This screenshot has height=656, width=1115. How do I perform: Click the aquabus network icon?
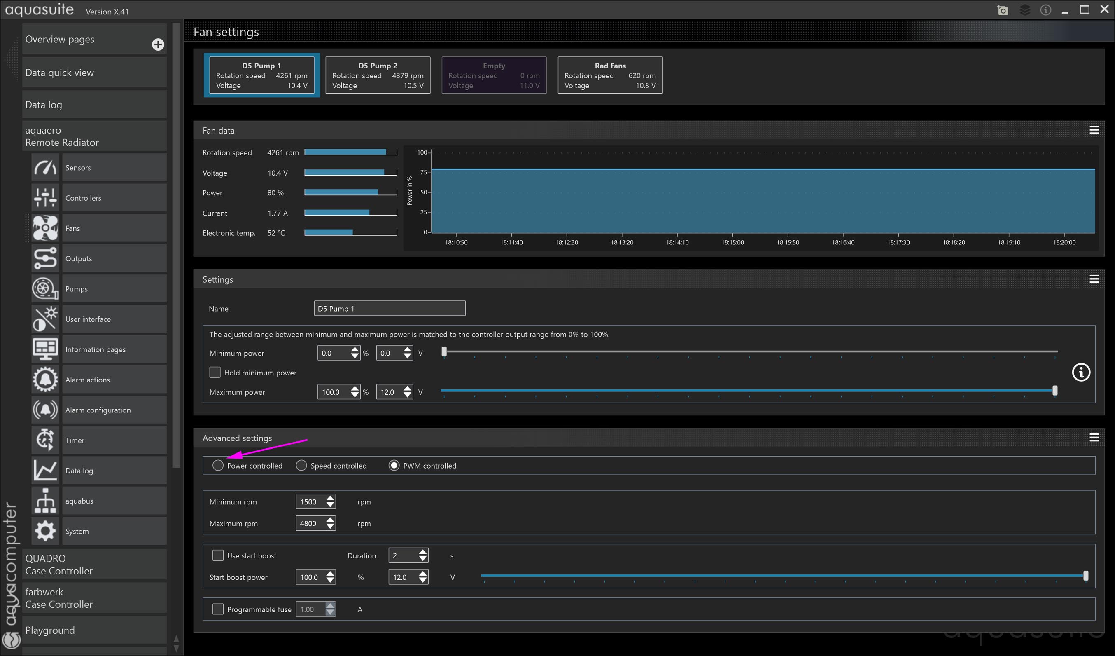pyautogui.click(x=45, y=501)
